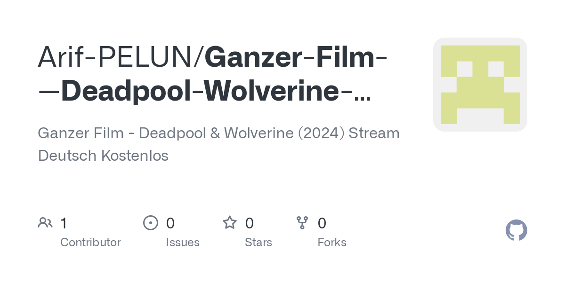The height and width of the screenshot is (282, 565).
Task: Click the stars count number 0
Action: (250, 223)
